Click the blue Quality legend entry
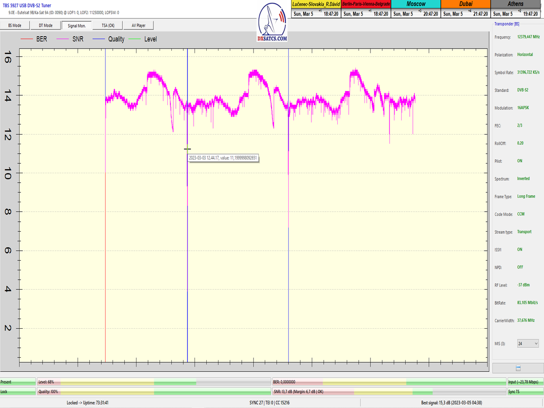Image resolution: width=544 pixels, height=408 pixels. [109, 39]
